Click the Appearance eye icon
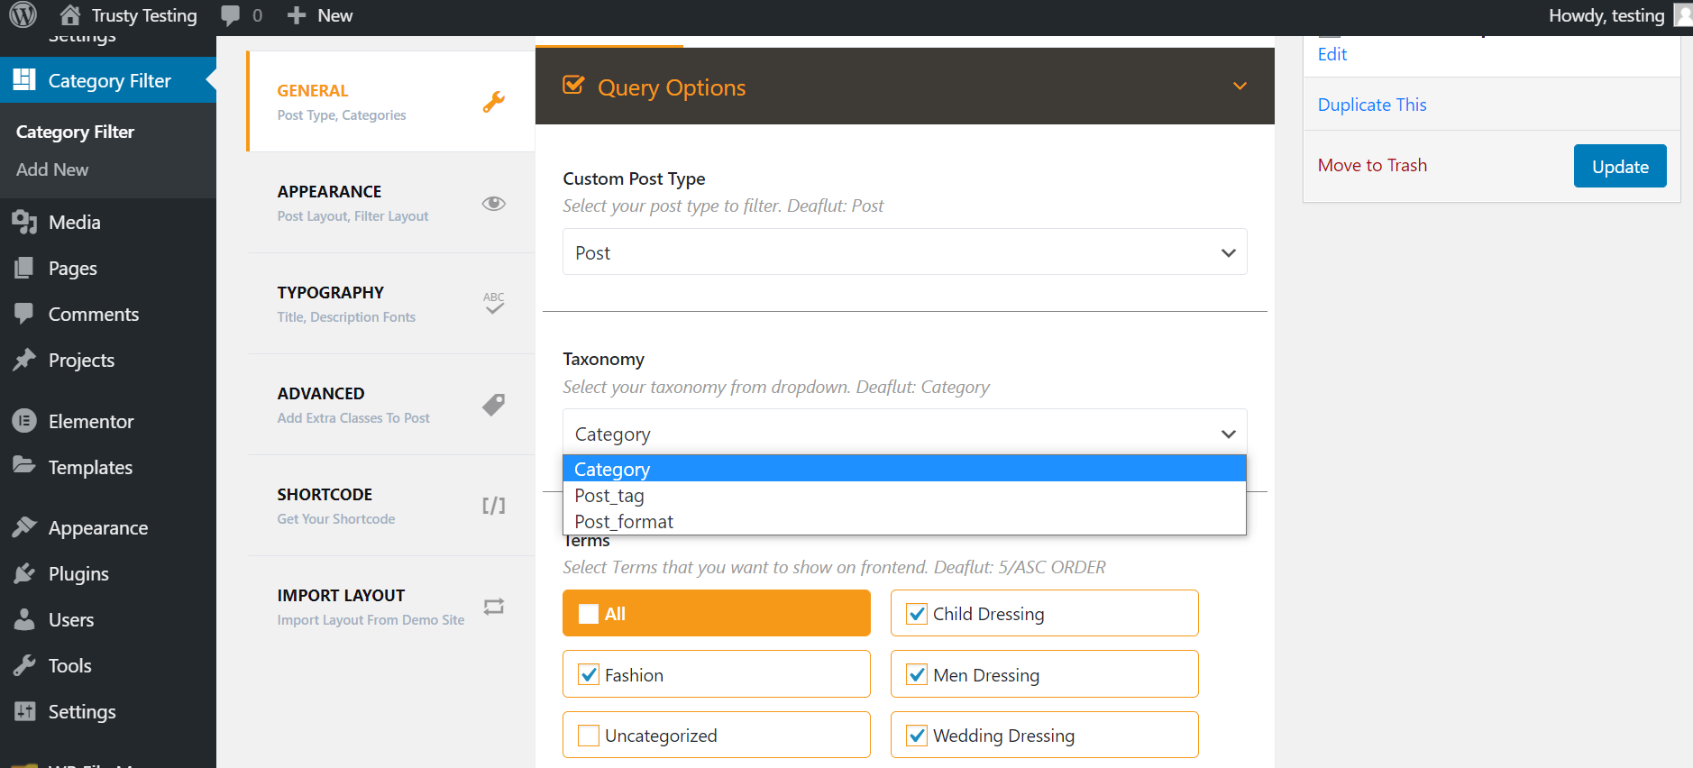 493,204
